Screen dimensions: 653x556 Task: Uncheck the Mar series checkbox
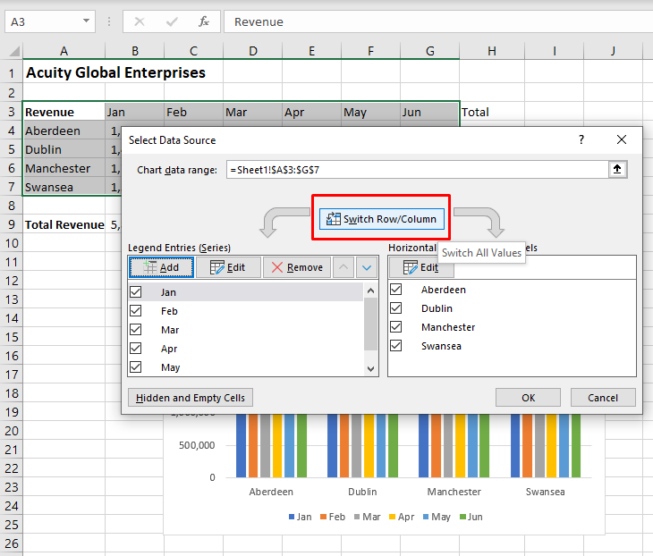click(136, 329)
